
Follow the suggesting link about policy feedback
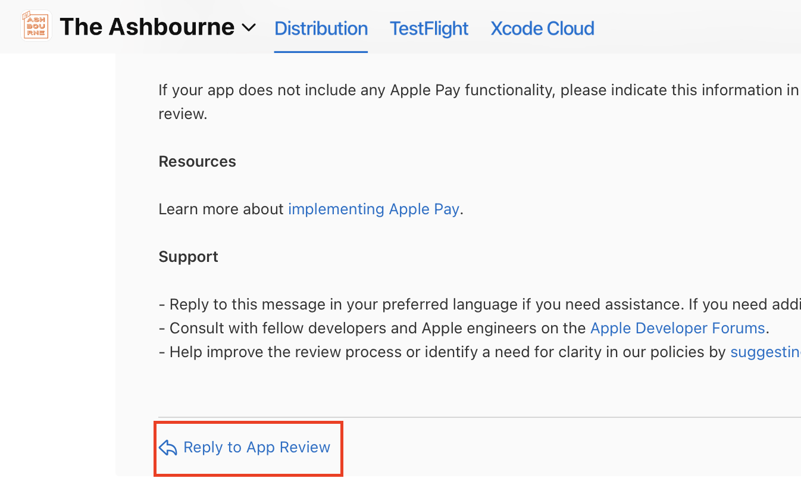coord(765,352)
